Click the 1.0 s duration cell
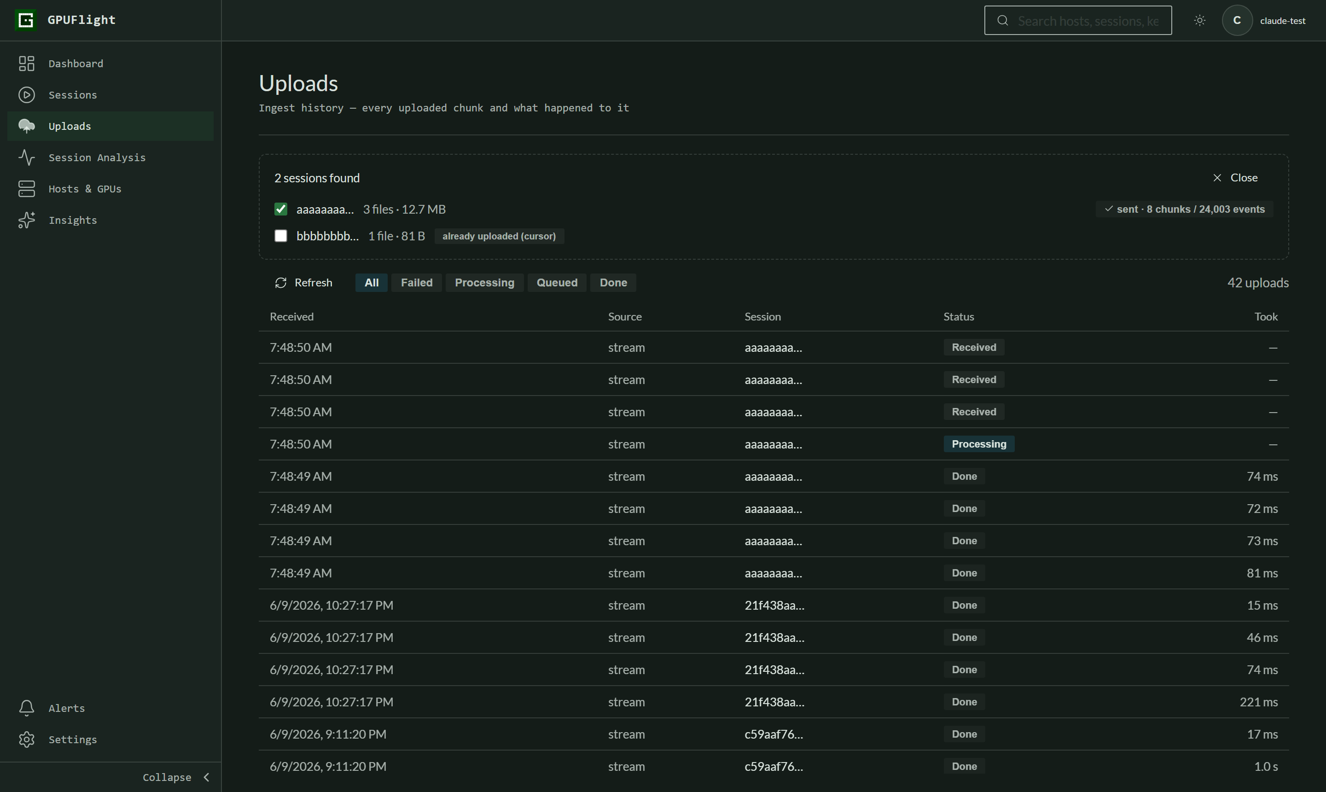 (x=1266, y=766)
